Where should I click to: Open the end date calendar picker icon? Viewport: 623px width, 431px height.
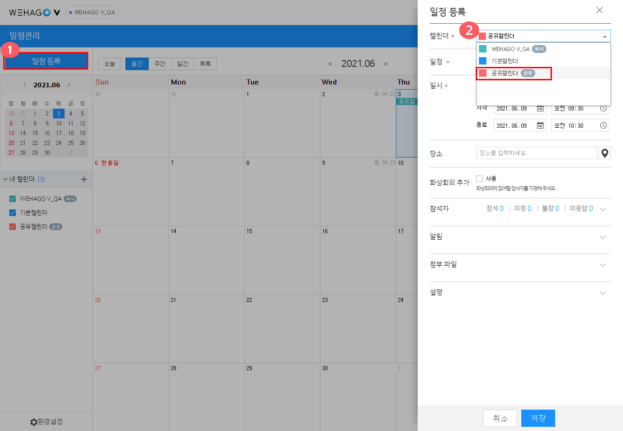(x=540, y=125)
